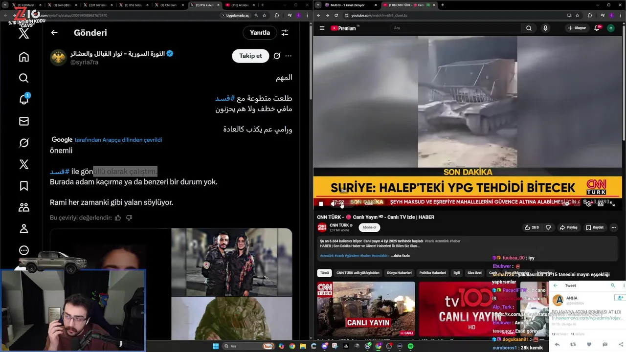
Task: Bookmark the X page with star icon
Action: [x=265, y=15]
